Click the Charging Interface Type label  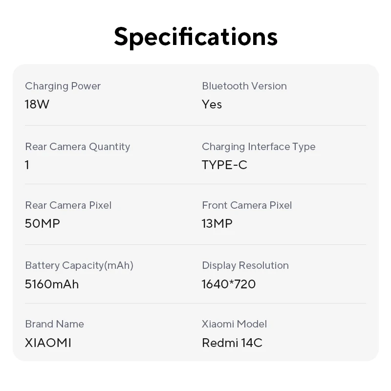[259, 147]
